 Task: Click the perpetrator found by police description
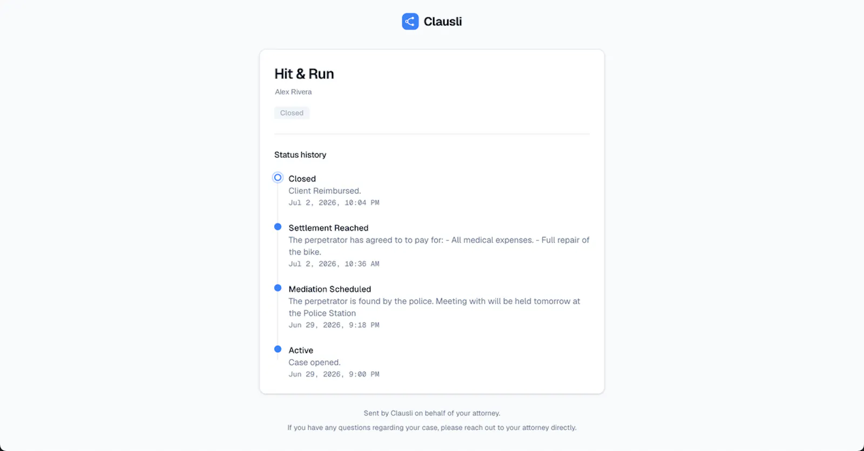[434, 307]
